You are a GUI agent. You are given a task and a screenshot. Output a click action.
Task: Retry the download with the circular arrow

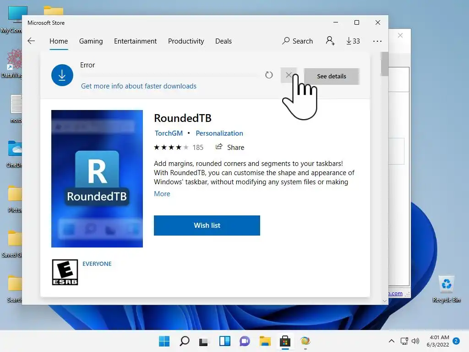pos(269,75)
